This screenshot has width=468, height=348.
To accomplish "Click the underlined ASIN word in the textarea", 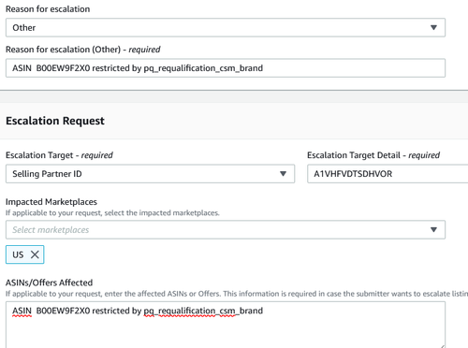I will pos(22,311).
